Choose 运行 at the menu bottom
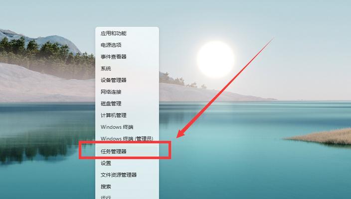The height and width of the screenshot is (199, 351). point(127,197)
